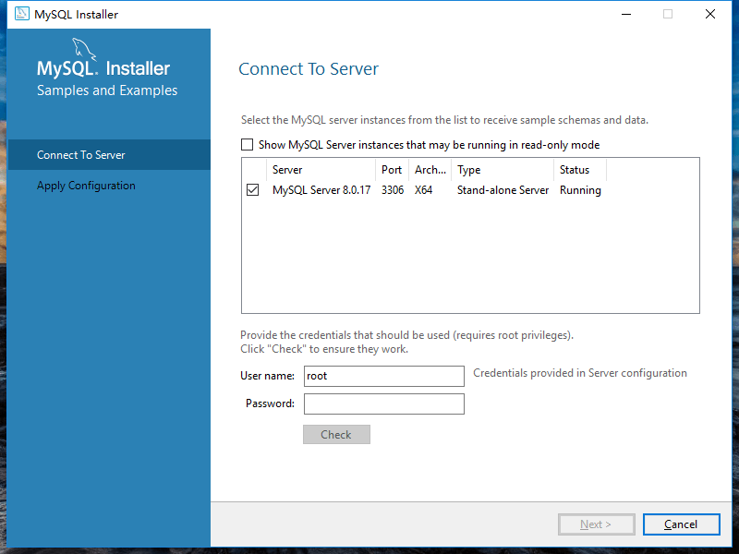Click the Connect To Server page heading
Viewport: 739px width, 554px height.
(x=309, y=68)
